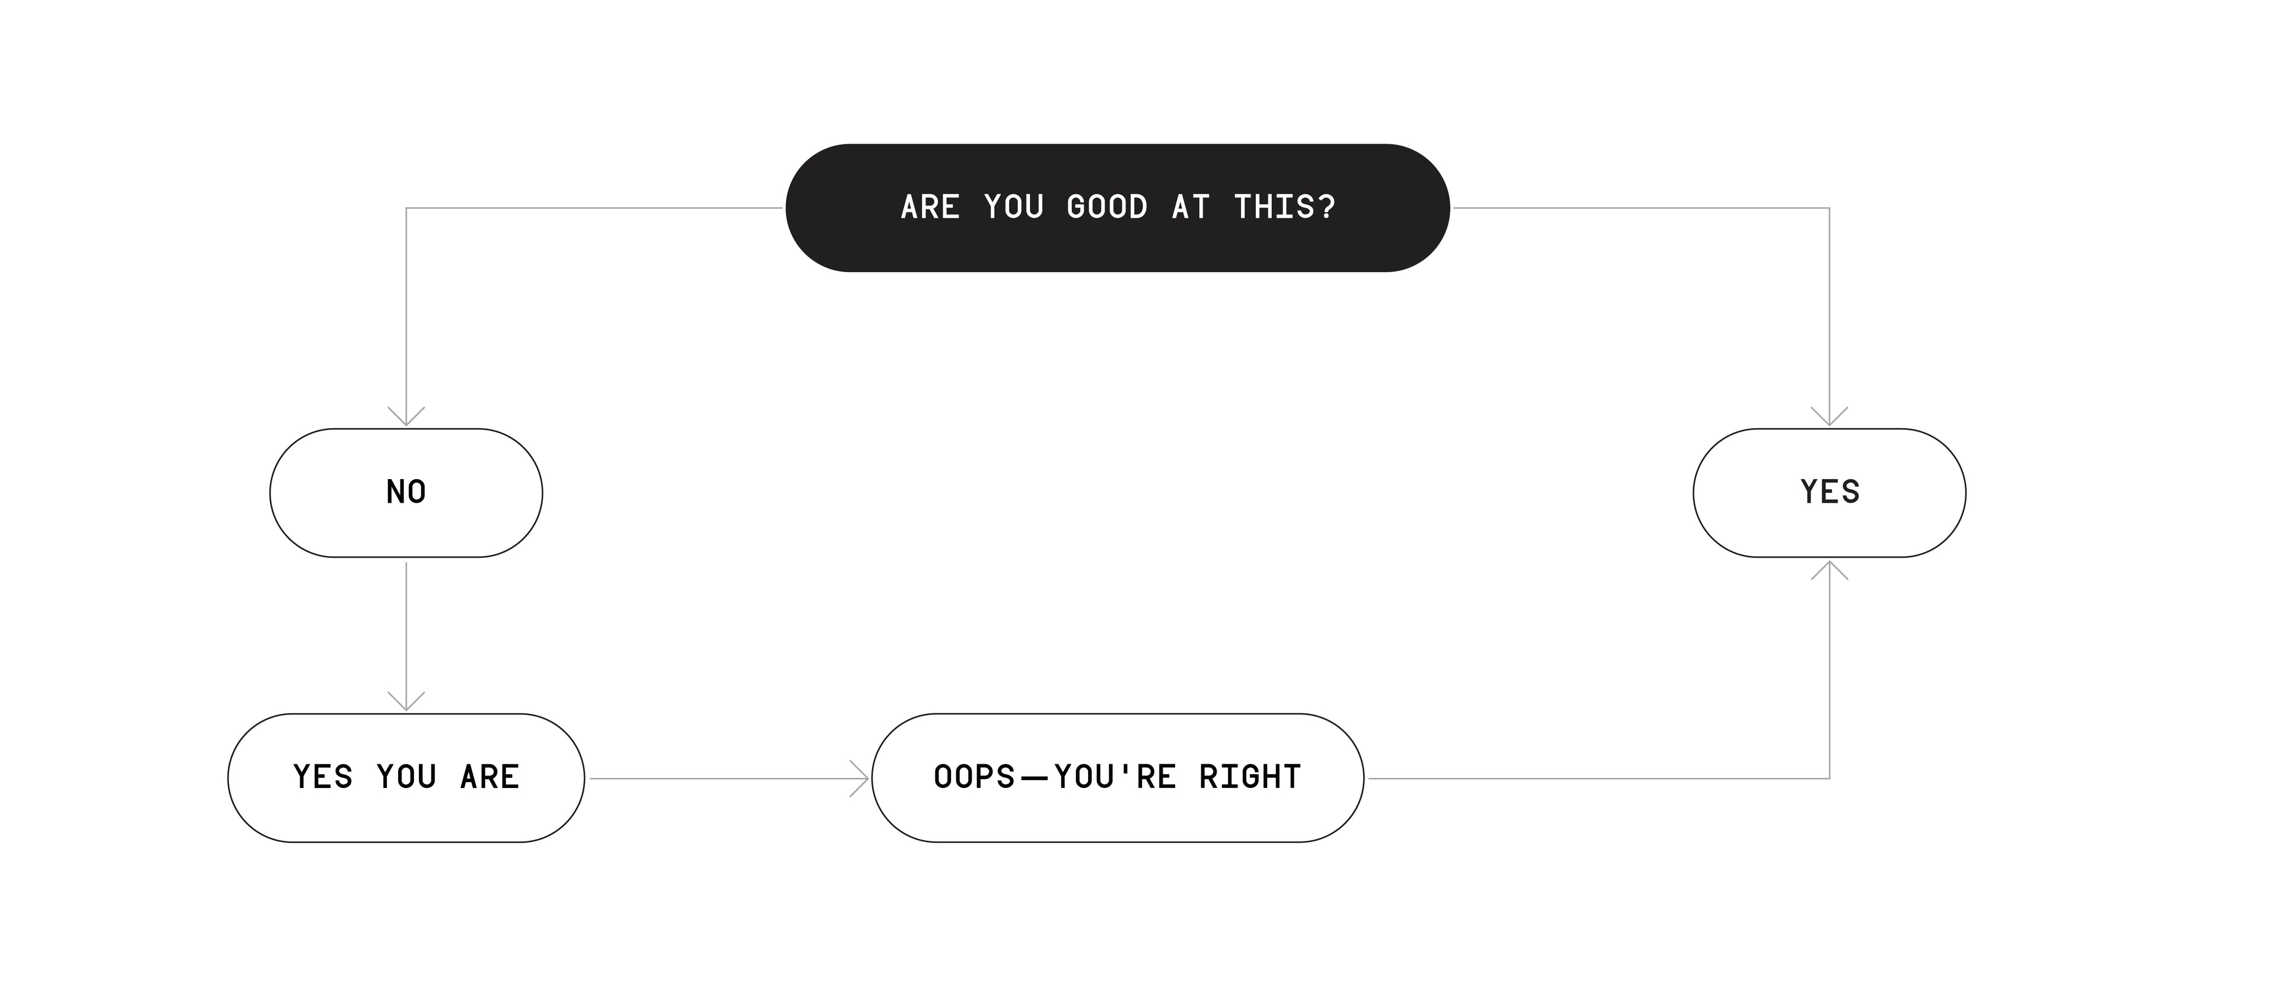The width and height of the screenshot is (2278, 986).
Task: Select the "YES YOU ARE" node
Action: coord(406,778)
